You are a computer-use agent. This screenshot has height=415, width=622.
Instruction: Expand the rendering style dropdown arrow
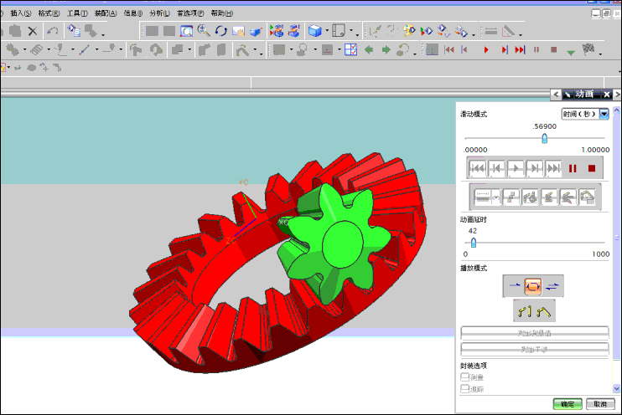(x=327, y=31)
